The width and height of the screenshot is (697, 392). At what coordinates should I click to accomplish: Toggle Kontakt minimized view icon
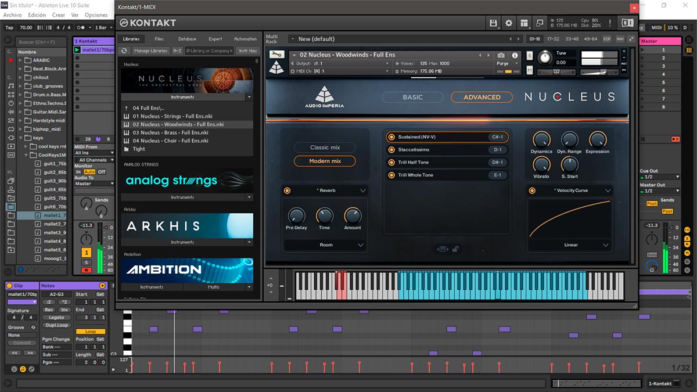point(540,23)
